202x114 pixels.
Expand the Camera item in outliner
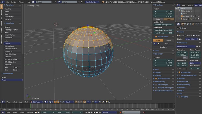[x=179, y=16]
